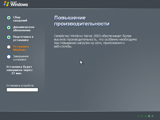Click the 'Установка устройств' caption
The width and height of the screenshot is (160, 120).
click(20, 85)
